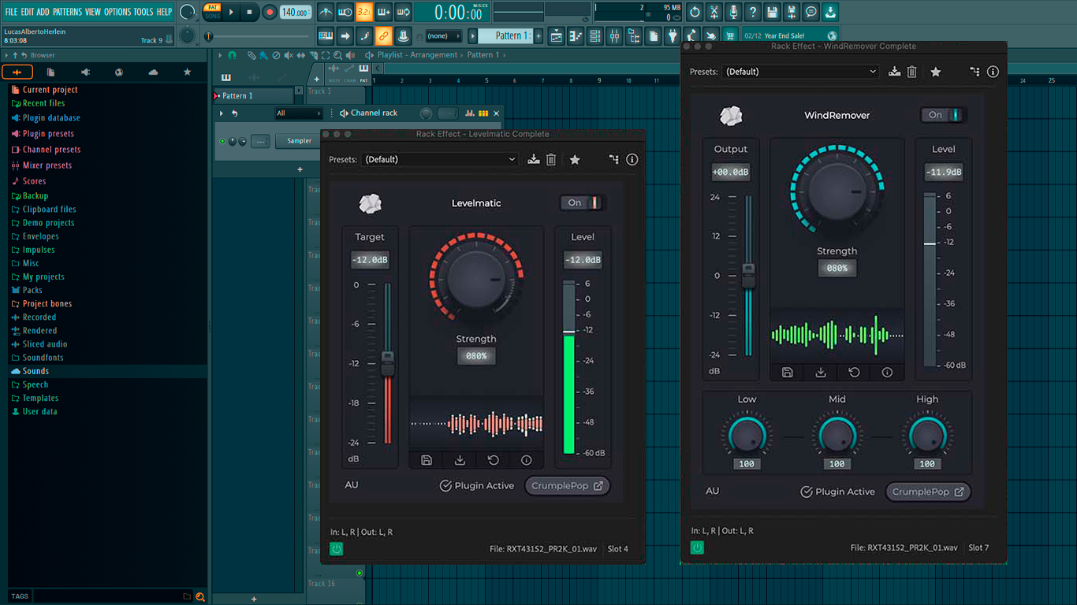
Task: Click the metronome icon
Action: pos(326,12)
